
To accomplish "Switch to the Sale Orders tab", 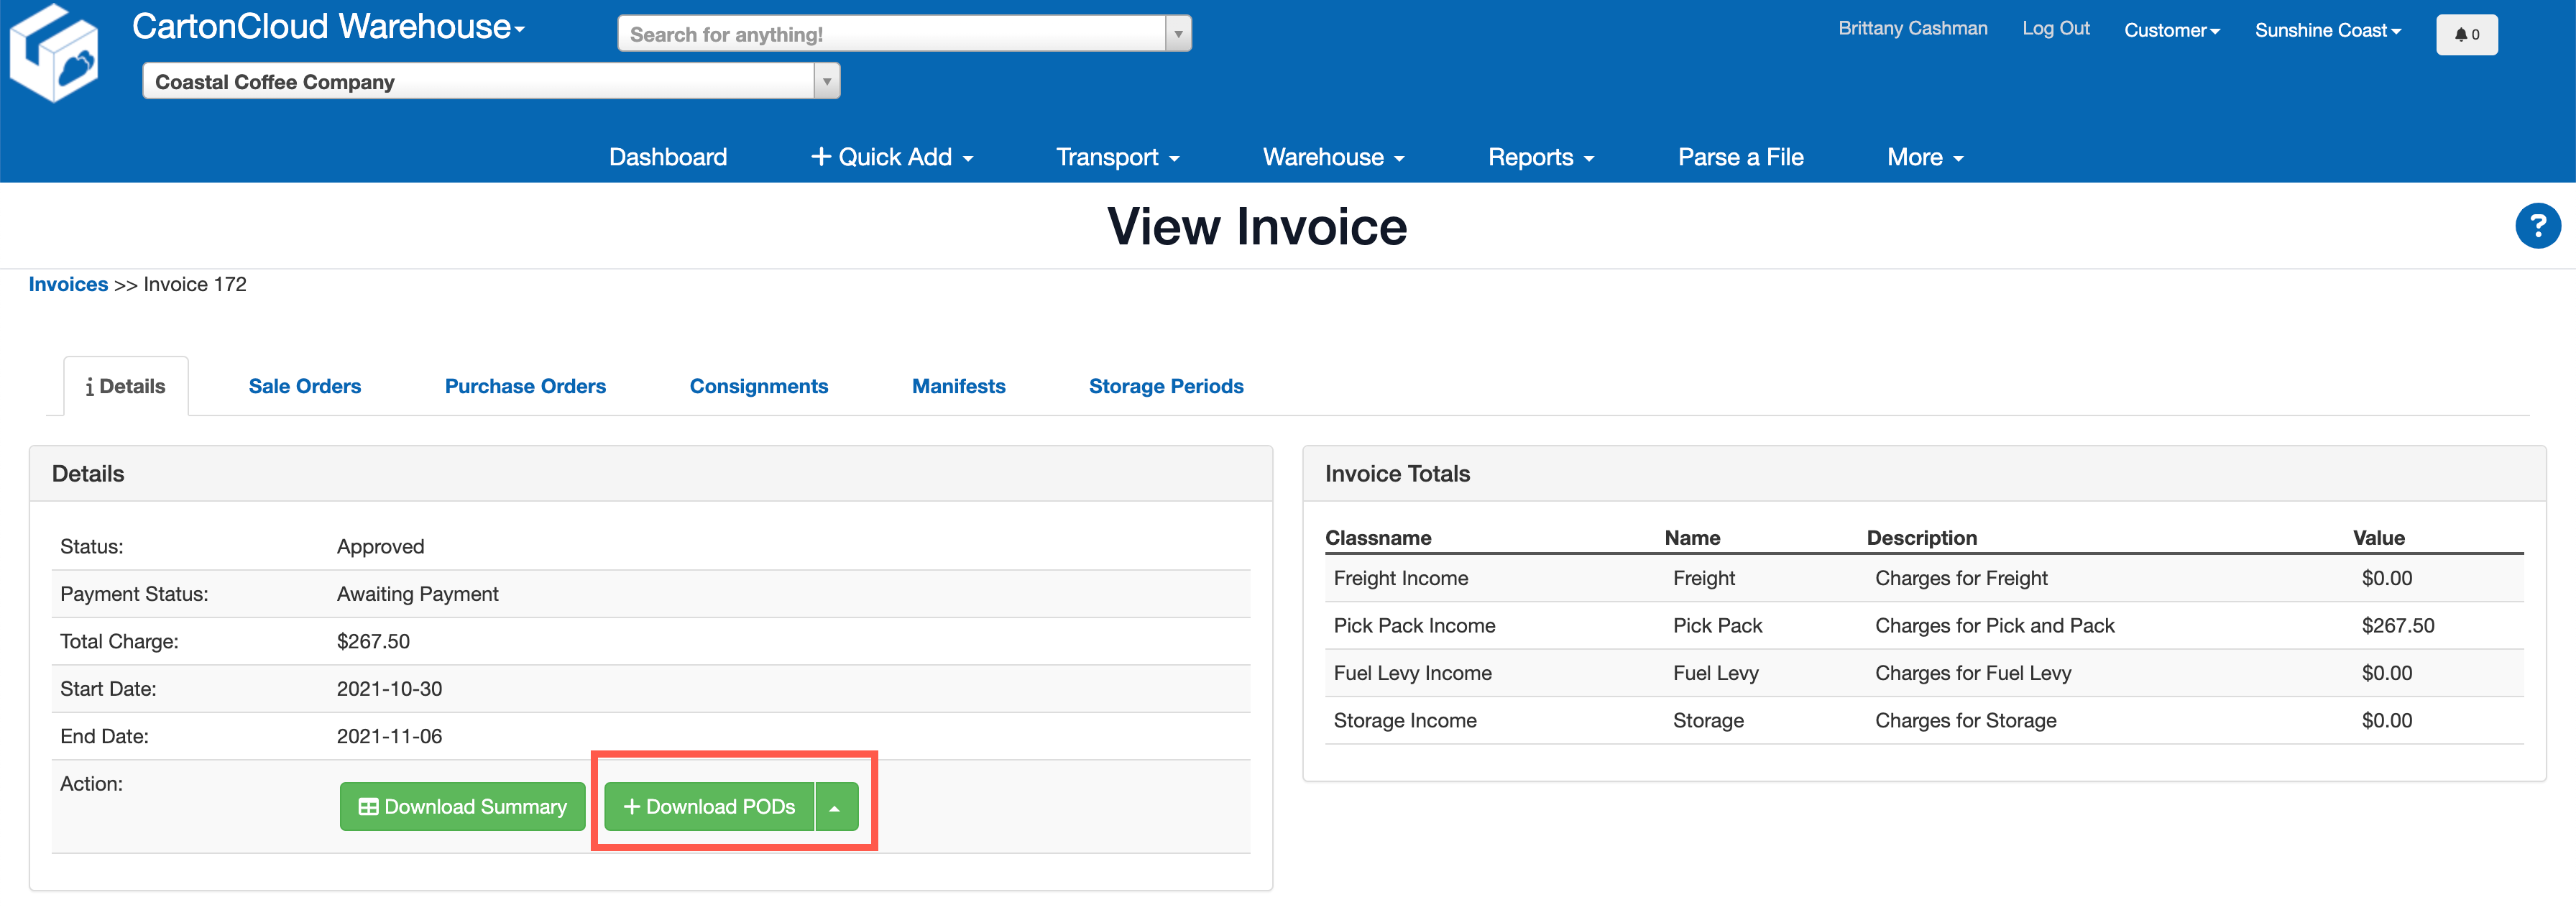I will [x=304, y=386].
